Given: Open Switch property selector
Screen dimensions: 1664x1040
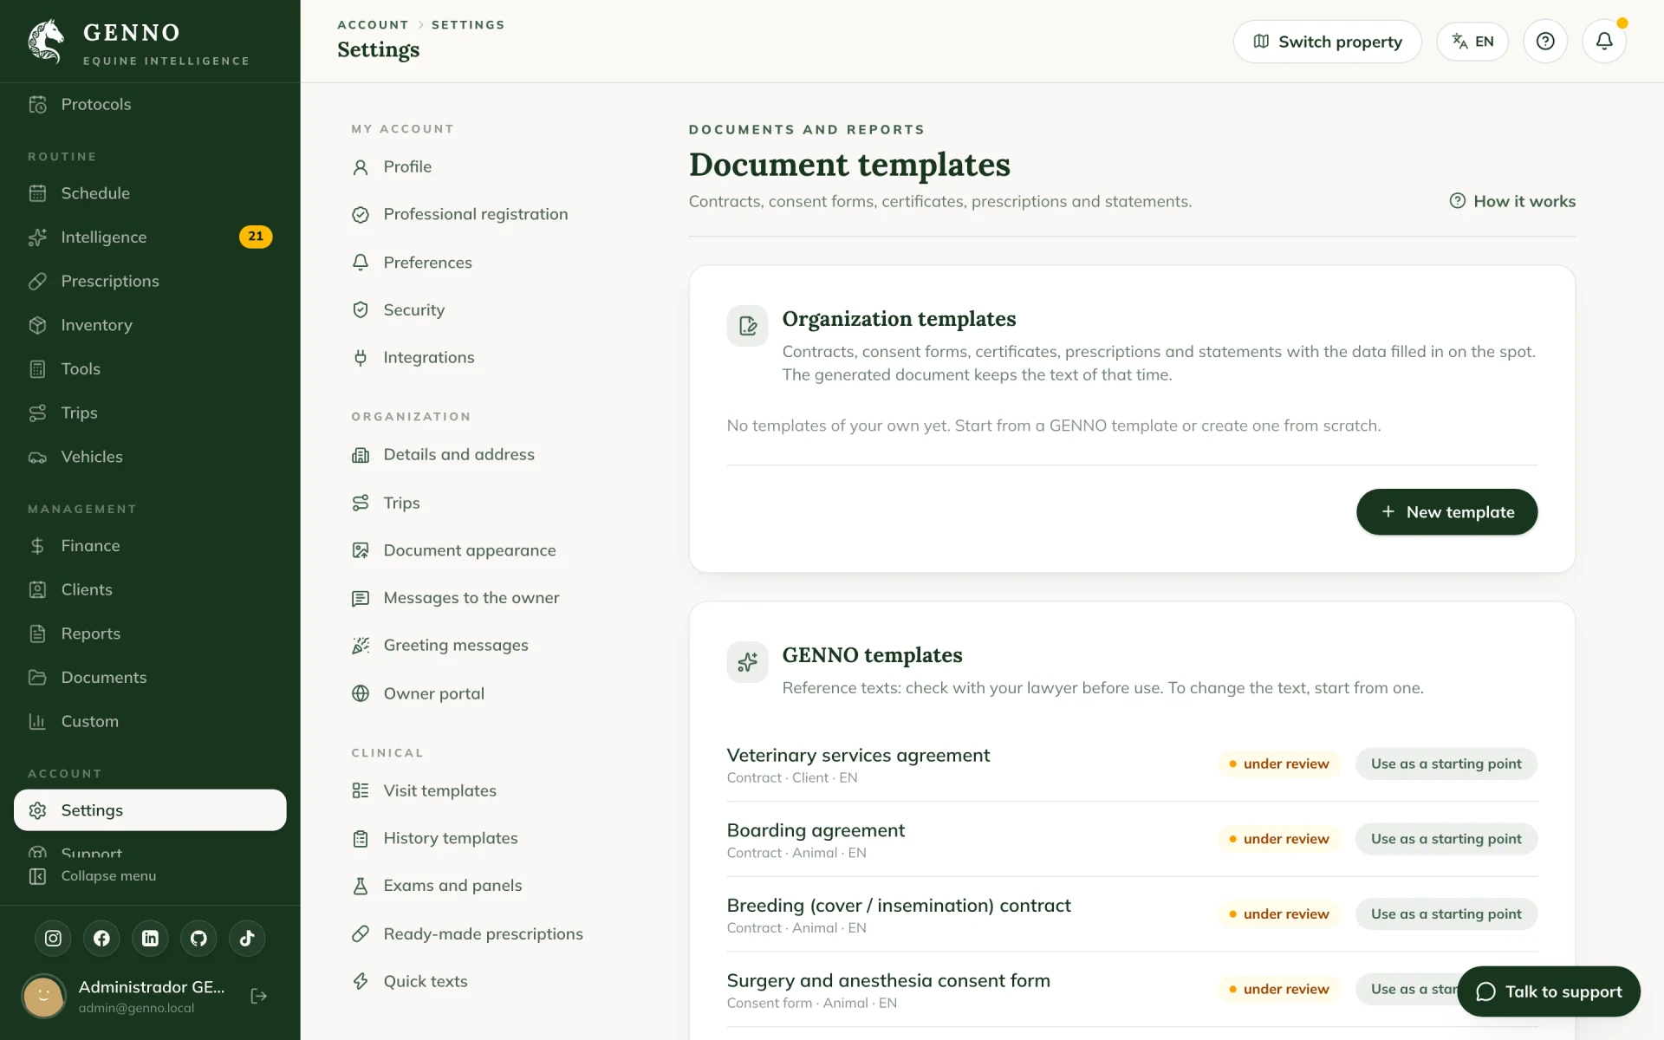Looking at the screenshot, I should pos(1327,42).
